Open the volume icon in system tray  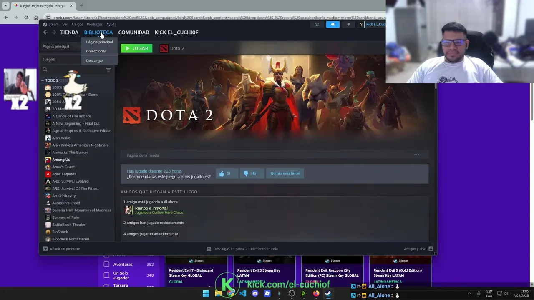point(506,293)
